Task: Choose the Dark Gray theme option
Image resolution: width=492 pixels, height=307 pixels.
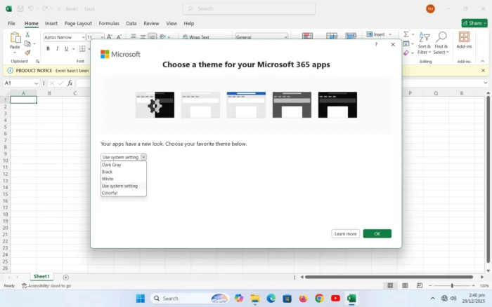Action: [112, 165]
